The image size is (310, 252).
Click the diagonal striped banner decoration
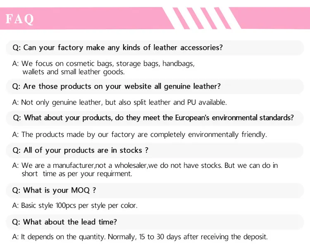202,18
